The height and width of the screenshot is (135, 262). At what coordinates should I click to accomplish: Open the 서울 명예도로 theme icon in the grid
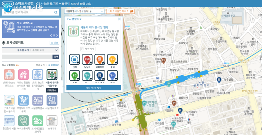pyautogui.click(x=52, y=100)
